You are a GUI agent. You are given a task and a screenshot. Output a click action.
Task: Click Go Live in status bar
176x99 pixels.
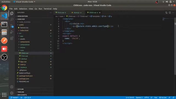click(x=163, y=98)
